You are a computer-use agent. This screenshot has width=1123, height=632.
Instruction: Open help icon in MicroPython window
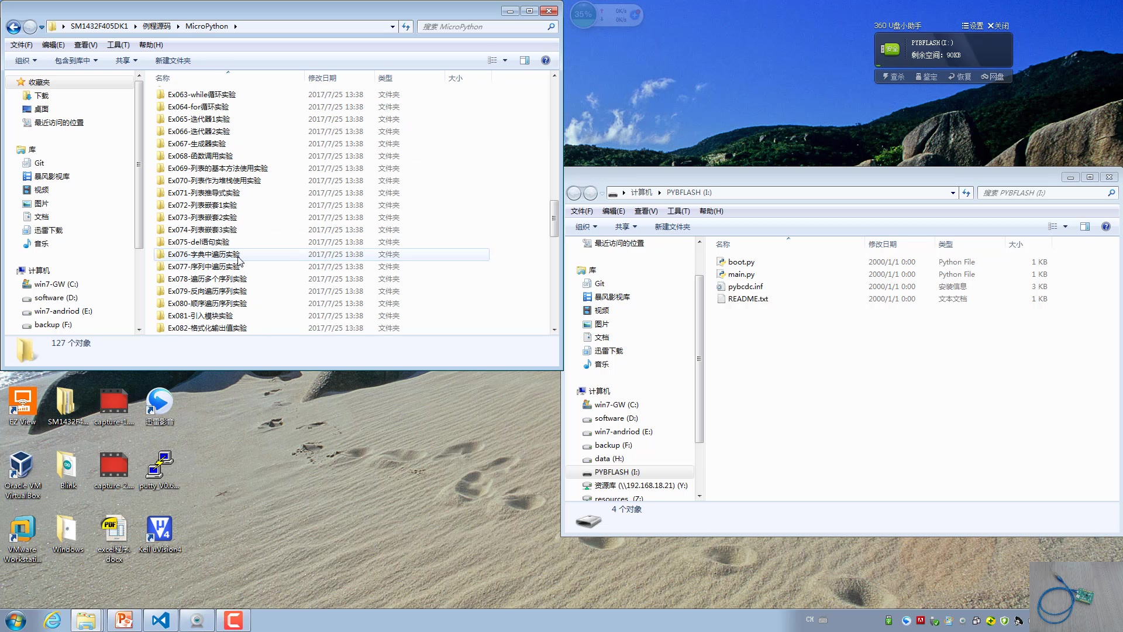[x=546, y=60]
